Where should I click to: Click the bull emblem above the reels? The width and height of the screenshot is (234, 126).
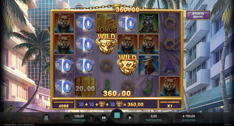point(117,7)
